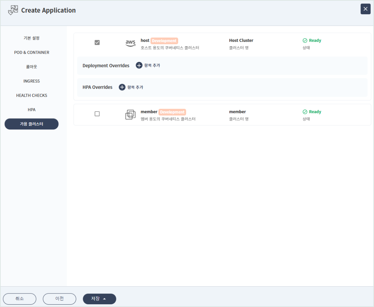Click the Ready check icon for host
The height and width of the screenshot is (307, 374).
click(305, 40)
